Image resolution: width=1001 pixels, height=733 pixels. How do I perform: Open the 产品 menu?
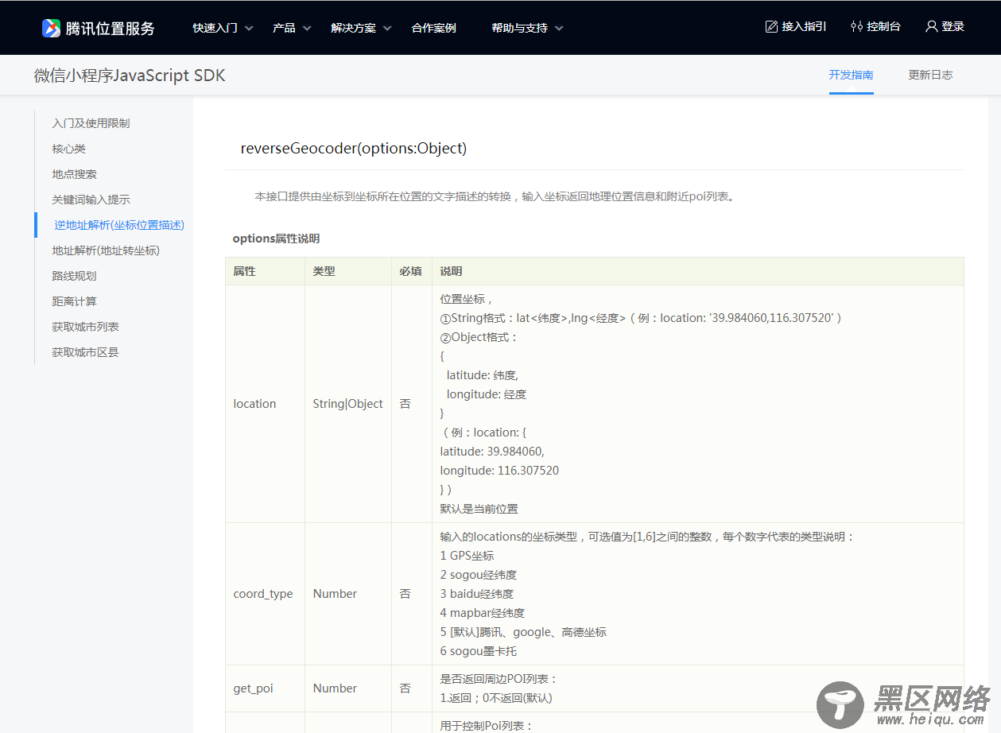(284, 28)
